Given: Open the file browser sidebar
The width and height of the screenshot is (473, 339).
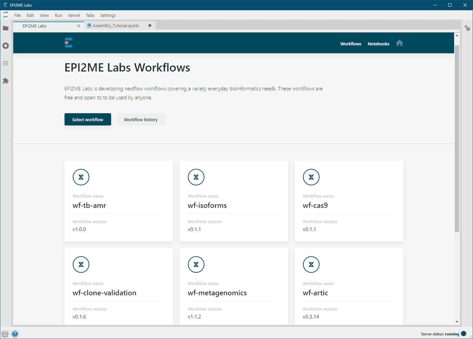Looking at the screenshot, I should [6, 28].
